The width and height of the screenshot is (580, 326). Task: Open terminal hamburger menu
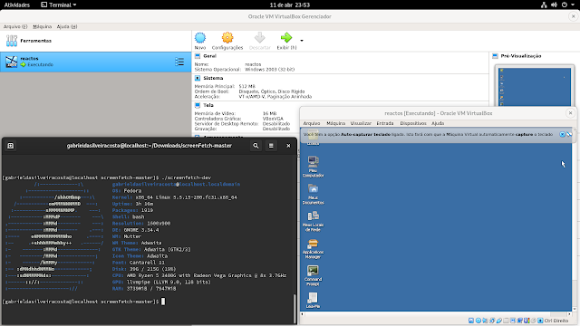(x=271, y=146)
